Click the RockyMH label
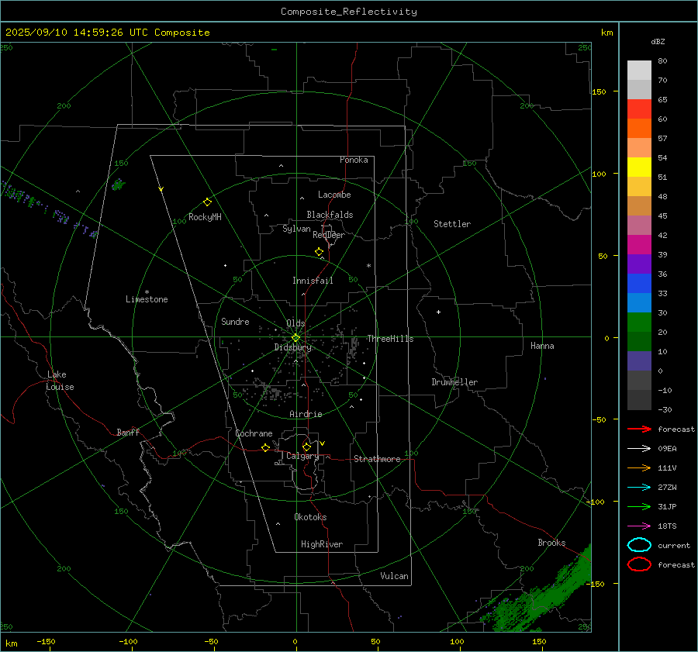Screen dimensions: 698x652 pos(205,217)
